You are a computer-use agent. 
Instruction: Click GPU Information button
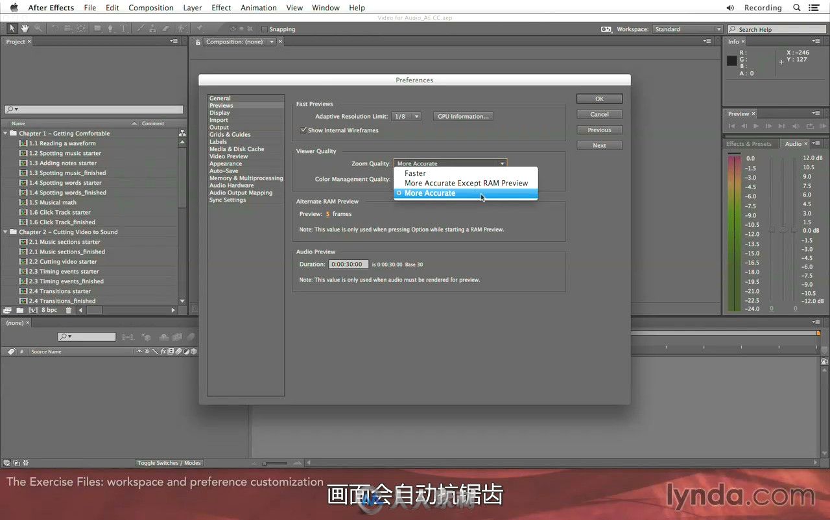click(x=463, y=116)
